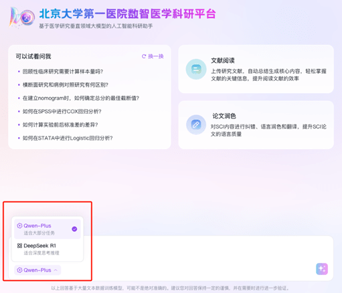Ask 横断面研究和病例对照研究有何区别?
This screenshot has width=342, height=293.
(66, 85)
